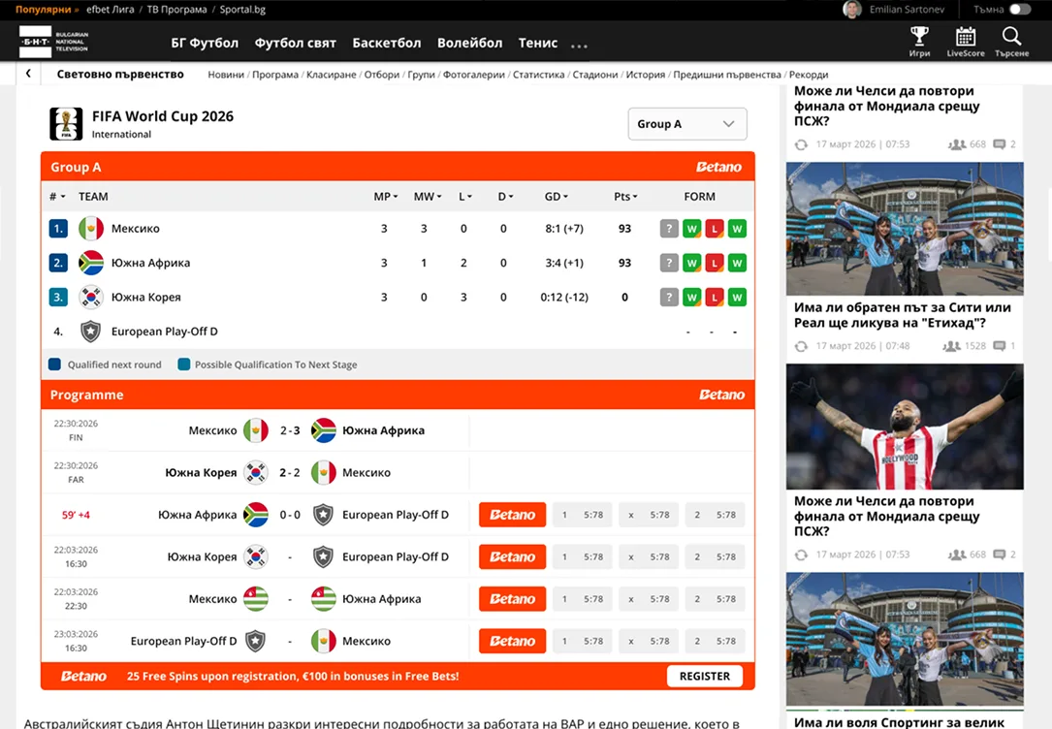1052x729 pixels.
Task: Click the REGISTER button
Action: pos(705,676)
